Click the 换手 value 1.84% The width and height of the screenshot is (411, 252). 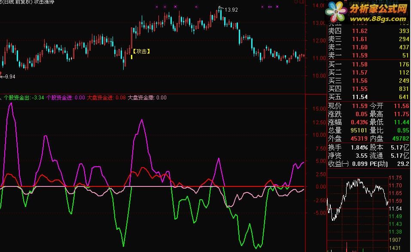[359, 147]
